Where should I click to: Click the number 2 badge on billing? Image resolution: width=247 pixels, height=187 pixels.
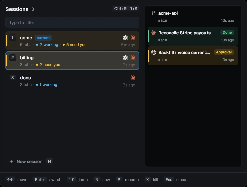[x=13, y=58]
